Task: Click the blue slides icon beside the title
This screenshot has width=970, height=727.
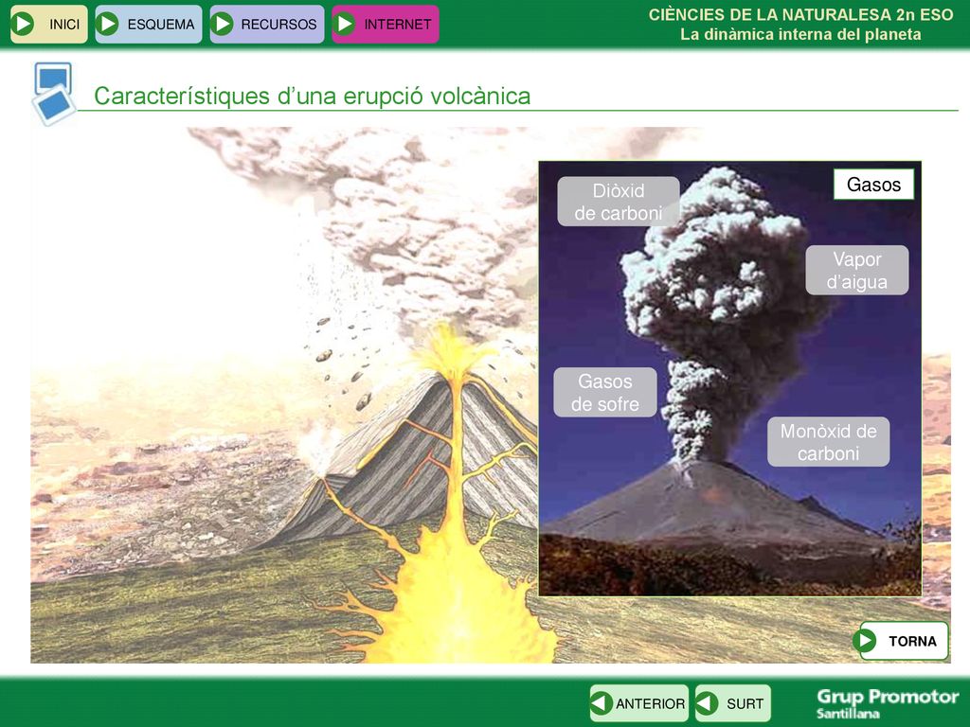Action: click(x=54, y=94)
